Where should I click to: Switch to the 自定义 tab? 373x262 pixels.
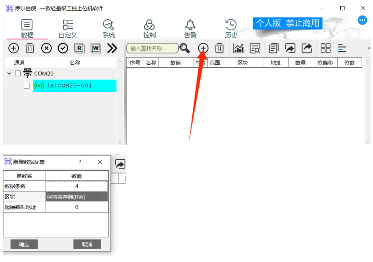pos(68,29)
